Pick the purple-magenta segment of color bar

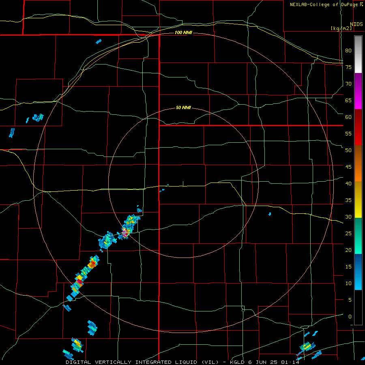coord(358,91)
